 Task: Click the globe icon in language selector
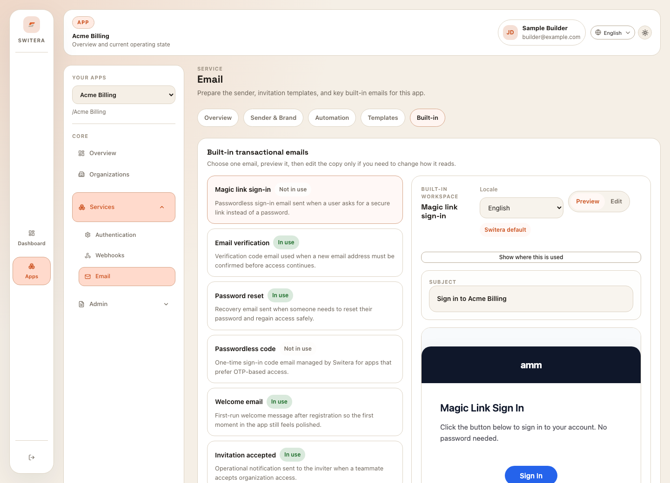(x=598, y=33)
